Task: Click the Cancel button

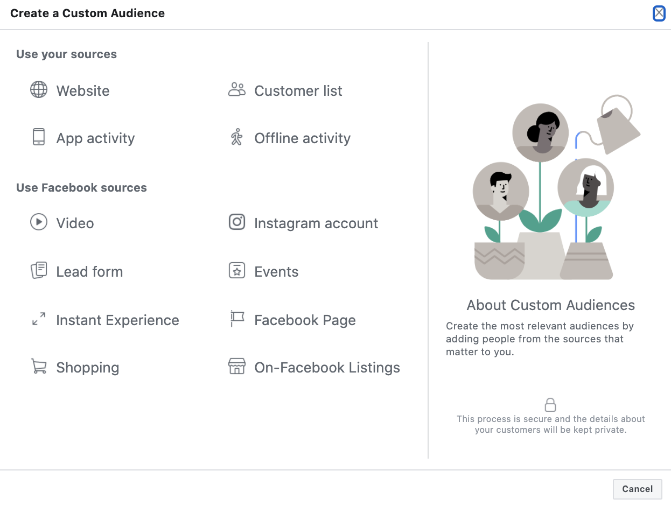Action: click(x=637, y=489)
